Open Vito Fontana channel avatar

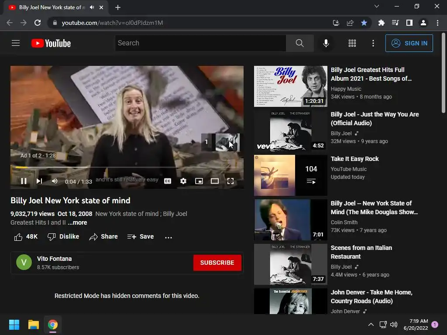24,262
